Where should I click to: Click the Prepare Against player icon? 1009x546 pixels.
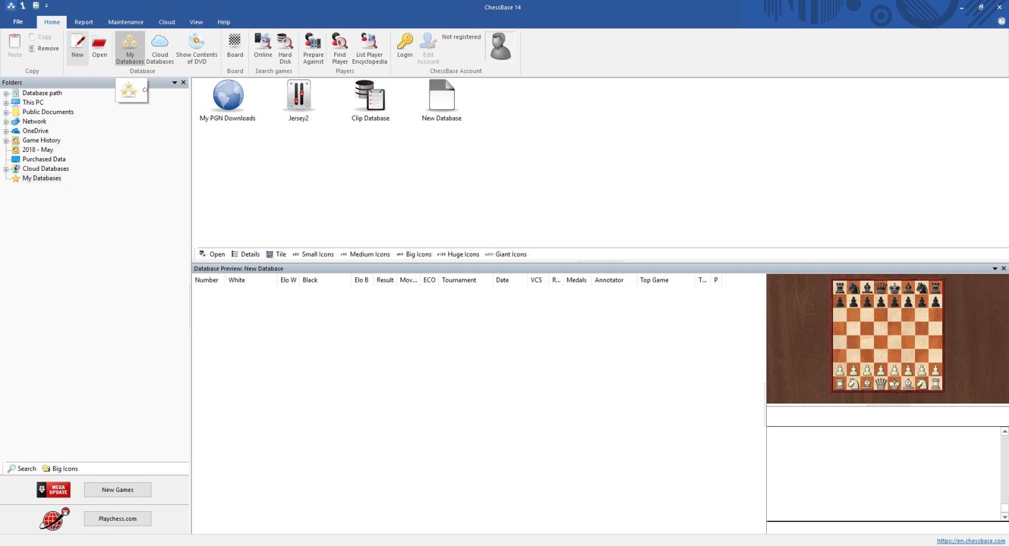point(313,48)
